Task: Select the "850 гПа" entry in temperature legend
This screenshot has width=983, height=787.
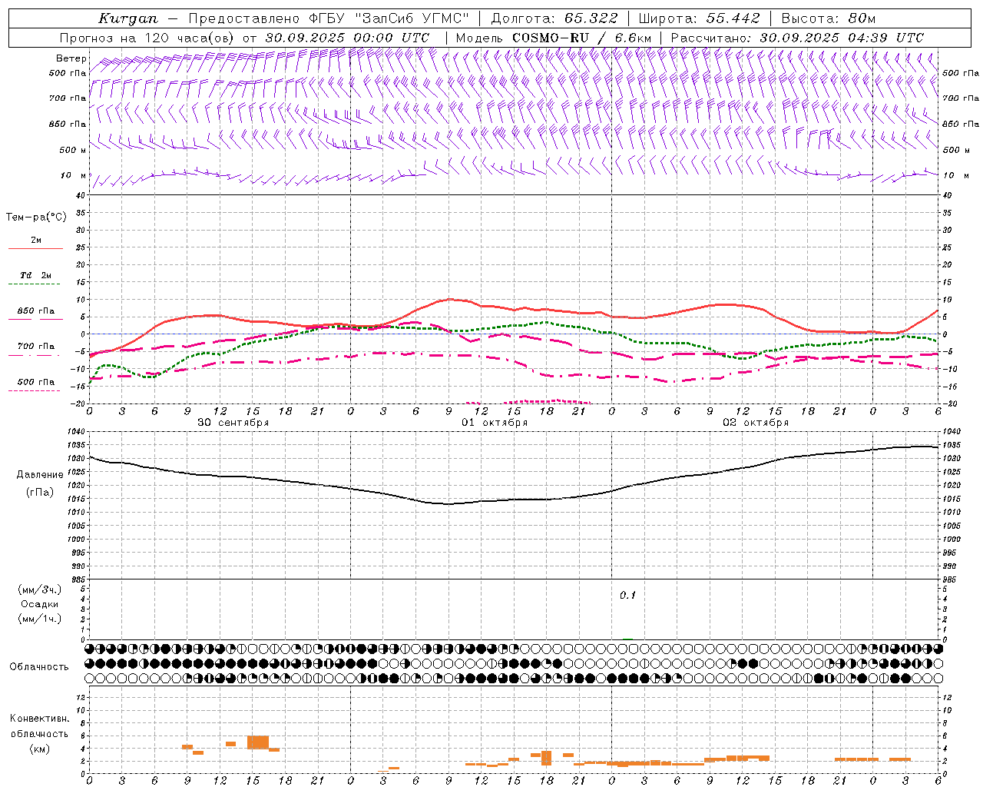Action: click(36, 311)
